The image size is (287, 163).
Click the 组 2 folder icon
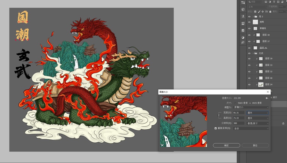pyautogui.click(x=256, y=17)
